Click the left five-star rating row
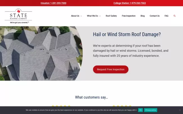The height and width of the screenshot is (114, 183). [61, 106]
